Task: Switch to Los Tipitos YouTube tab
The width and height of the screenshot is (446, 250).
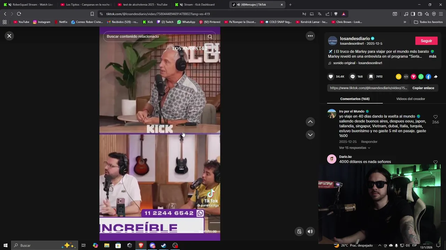Action: point(85,5)
